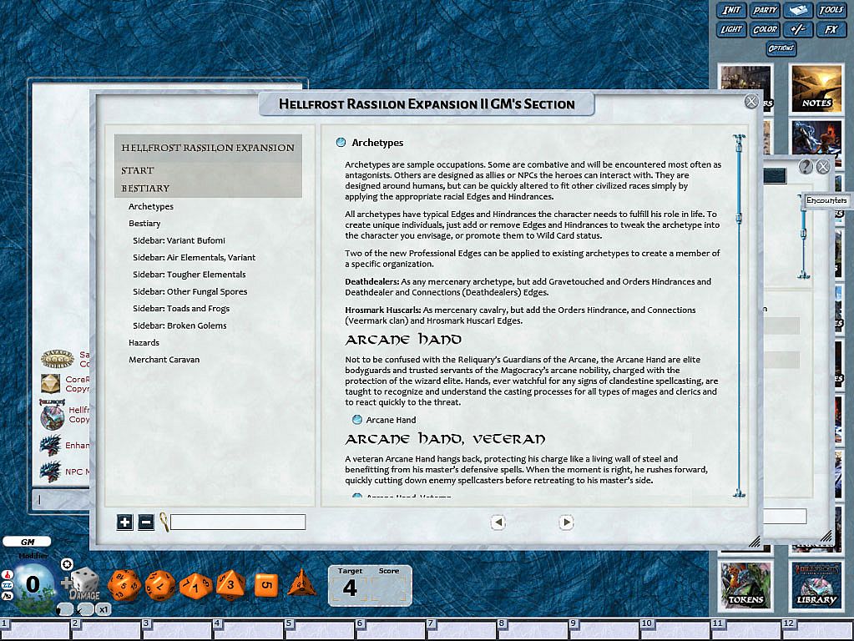Select Hellfrost Rassilon Expansion index header
Image resolution: width=854 pixels, height=641 pixels.
pos(208,148)
